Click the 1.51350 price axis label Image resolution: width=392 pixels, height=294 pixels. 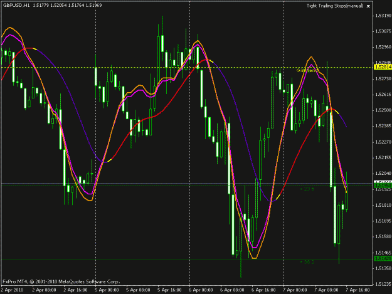pos(383,268)
